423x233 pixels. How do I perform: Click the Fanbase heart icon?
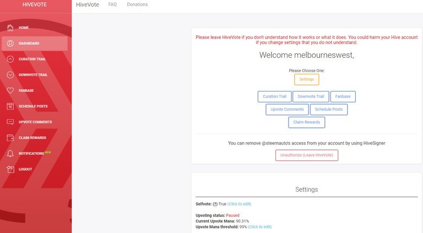click(10, 90)
